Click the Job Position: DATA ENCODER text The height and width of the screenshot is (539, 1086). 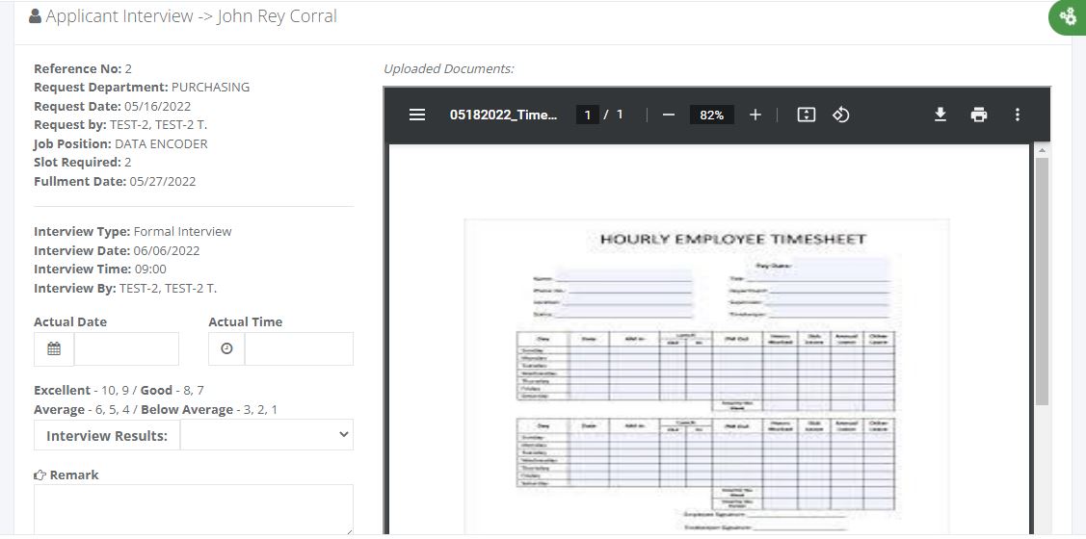(120, 144)
